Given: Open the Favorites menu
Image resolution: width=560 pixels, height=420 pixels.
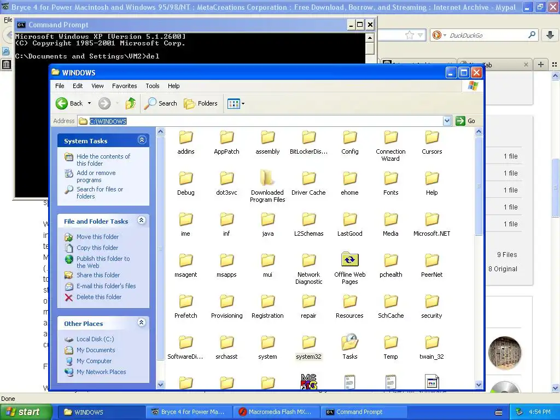Looking at the screenshot, I should [x=124, y=86].
